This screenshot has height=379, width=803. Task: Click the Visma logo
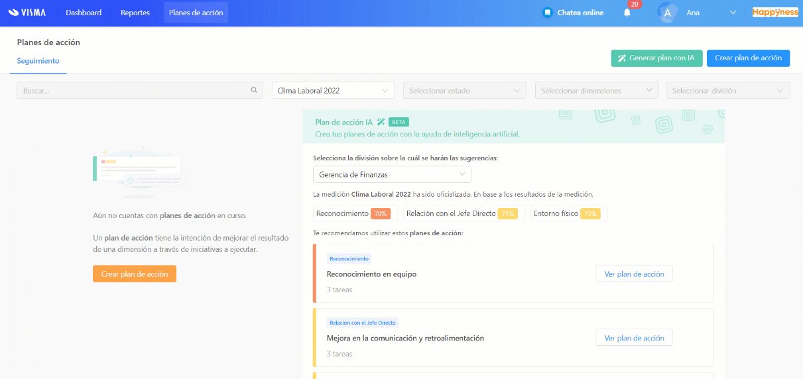click(27, 13)
